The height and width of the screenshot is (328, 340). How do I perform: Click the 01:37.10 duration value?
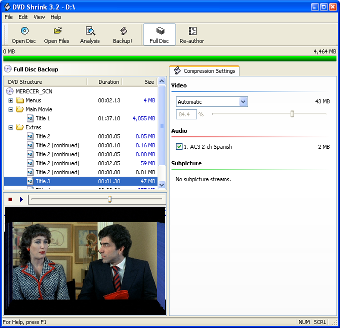[109, 118]
